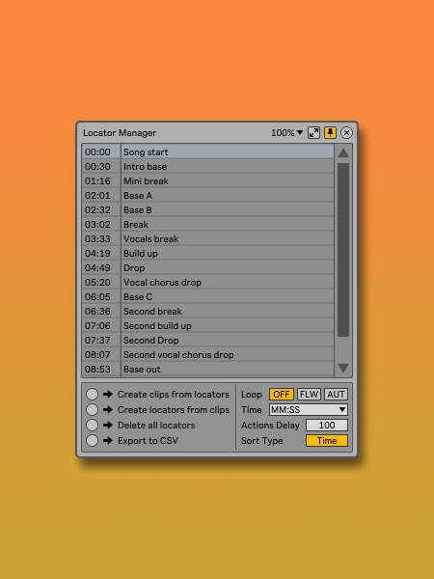
Task: Click the expand window arrows icon
Action: click(x=313, y=133)
